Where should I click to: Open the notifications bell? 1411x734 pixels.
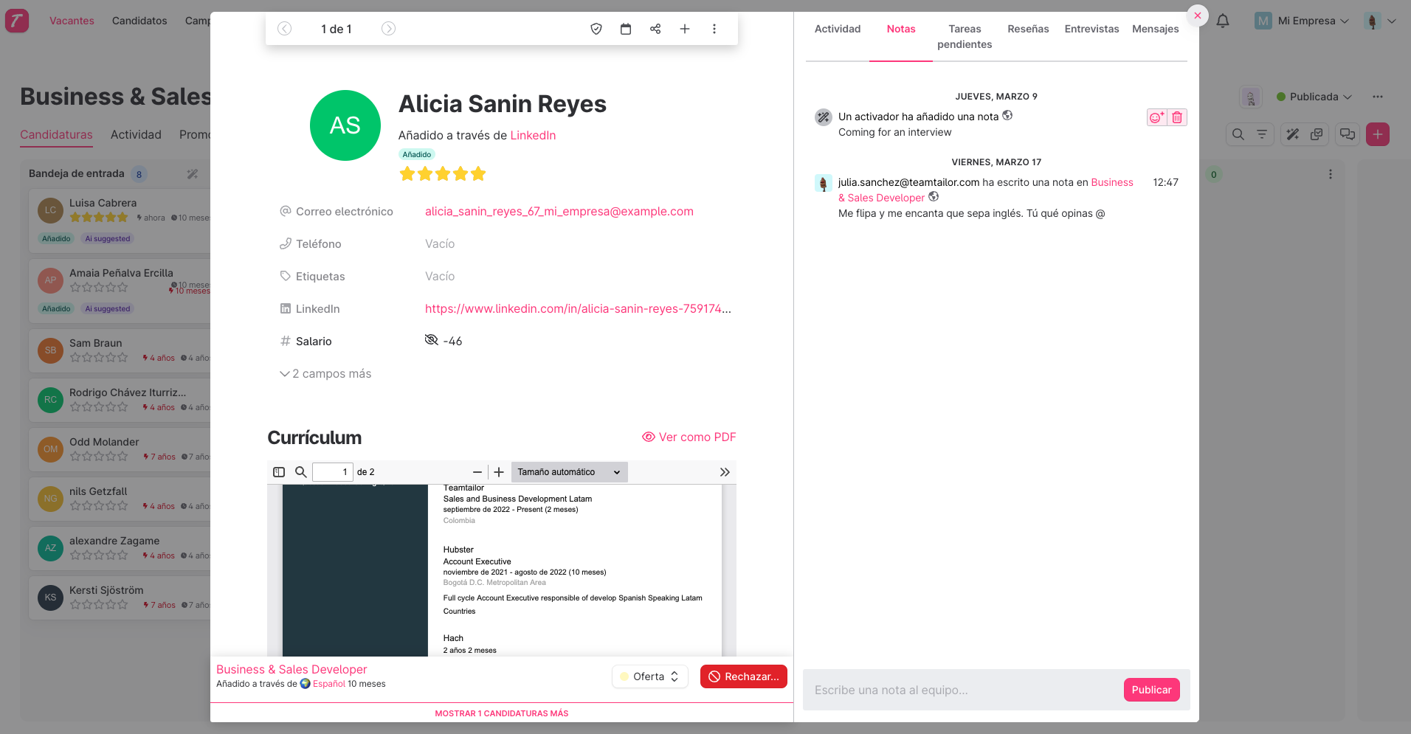point(1223,21)
